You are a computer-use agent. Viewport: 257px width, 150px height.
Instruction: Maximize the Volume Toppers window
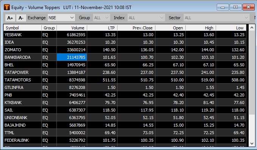(235, 7)
